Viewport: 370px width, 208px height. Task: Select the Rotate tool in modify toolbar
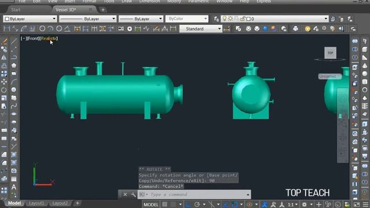coord(4,90)
